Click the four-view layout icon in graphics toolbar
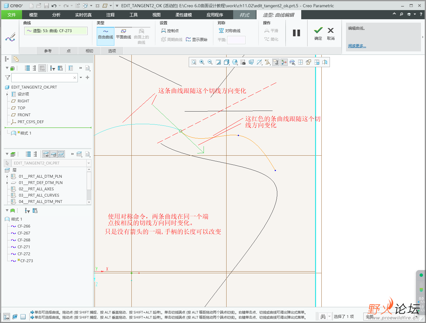 point(300,62)
